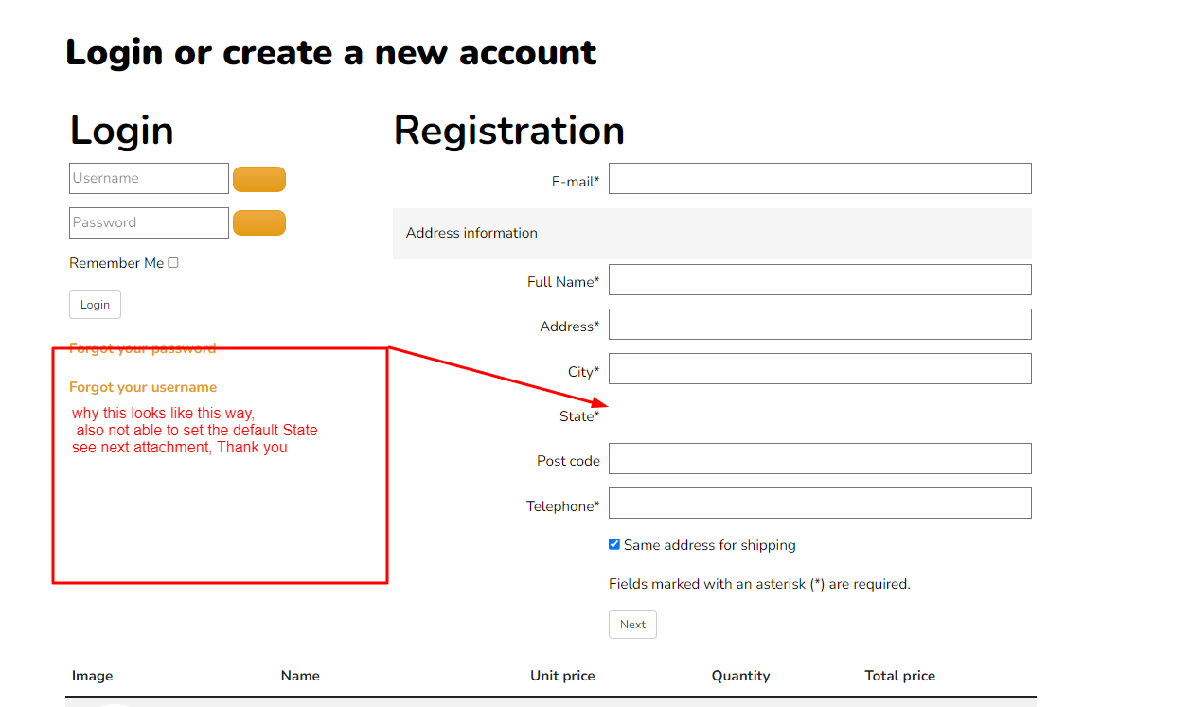The width and height of the screenshot is (1190, 707).
Task: Click the Total price column header
Action: click(899, 676)
